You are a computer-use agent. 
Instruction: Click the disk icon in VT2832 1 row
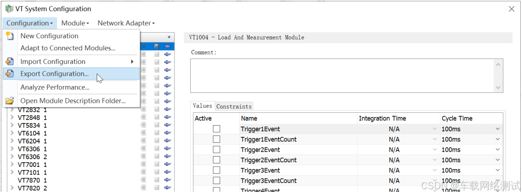click(x=156, y=110)
